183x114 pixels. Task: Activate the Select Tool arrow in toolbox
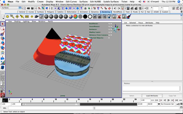(x=3, y=24)
